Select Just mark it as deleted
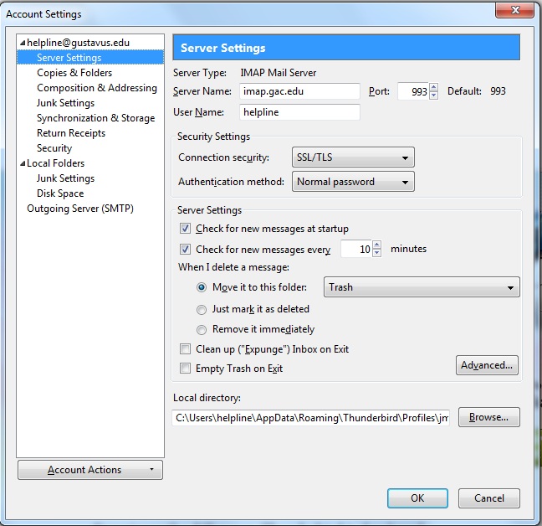The image size is (542, 526). (202, 309)
